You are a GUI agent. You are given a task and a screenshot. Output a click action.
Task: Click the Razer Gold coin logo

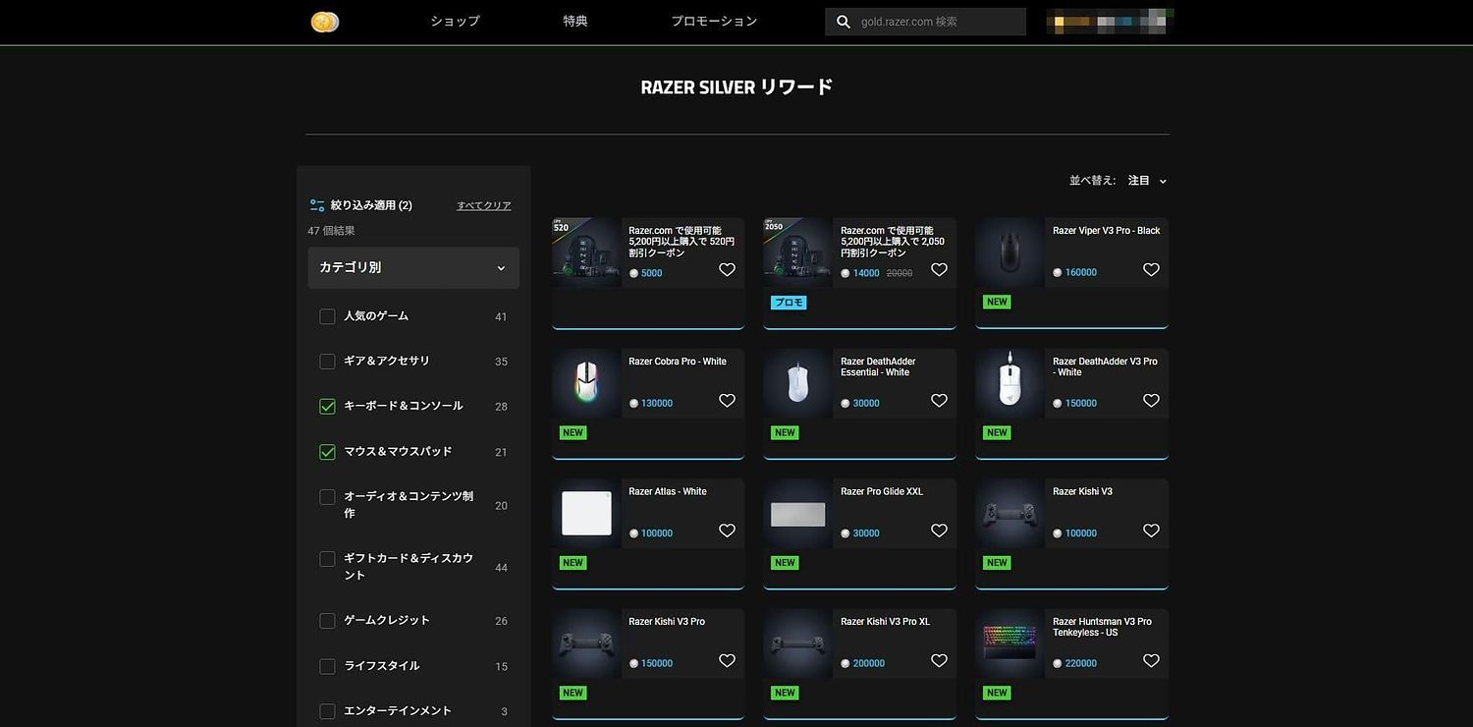click(325, 22)
